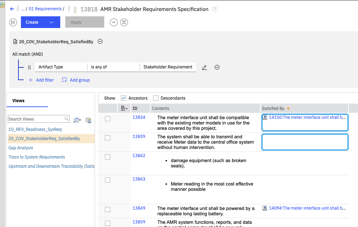This screenshot has width=358, height=227.
Task: Select the checkbox for row 13839
Action: pyautogui.click(x=107, y=138)
